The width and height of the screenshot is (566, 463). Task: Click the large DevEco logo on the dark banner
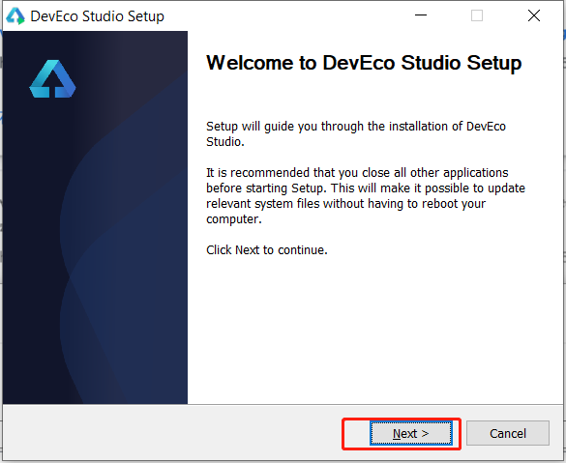(52, 78)
